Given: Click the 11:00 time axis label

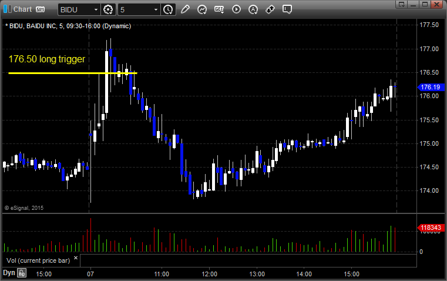Looking at the screenshot, I should click(x=162, y=274).
